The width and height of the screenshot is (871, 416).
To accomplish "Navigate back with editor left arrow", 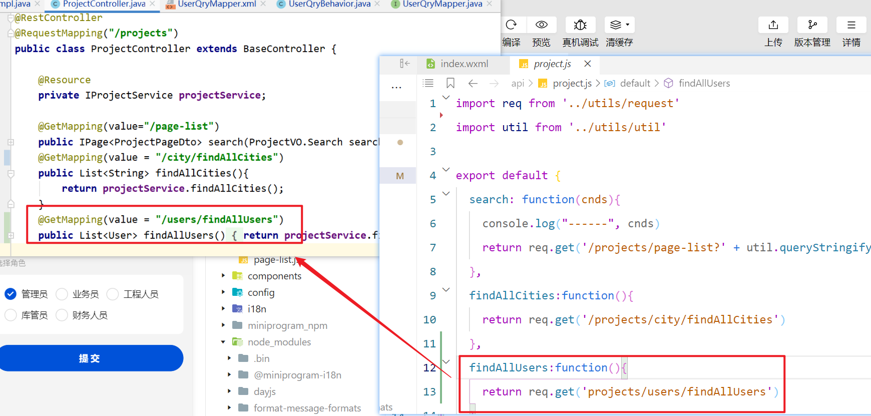I will tap(473, 83).
